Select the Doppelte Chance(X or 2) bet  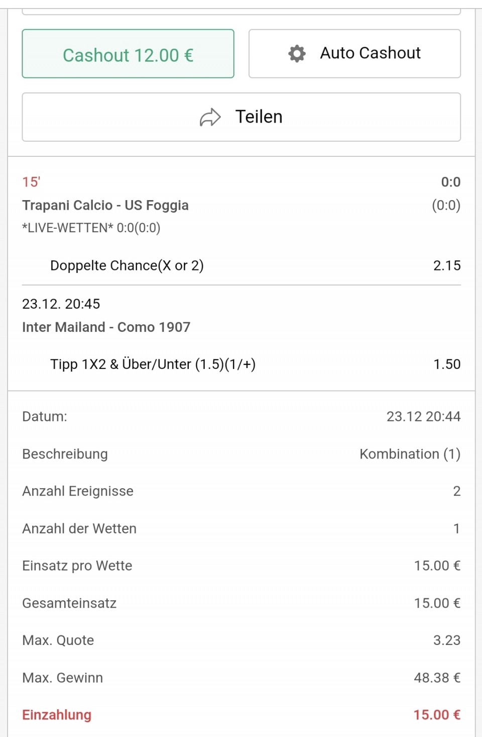pyautogui.click(x=127, y=265)
